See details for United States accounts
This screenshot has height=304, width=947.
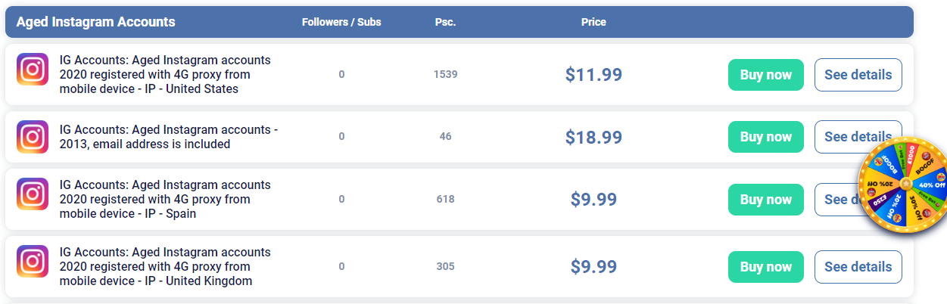pyautogui.click(x=858, y=75)
